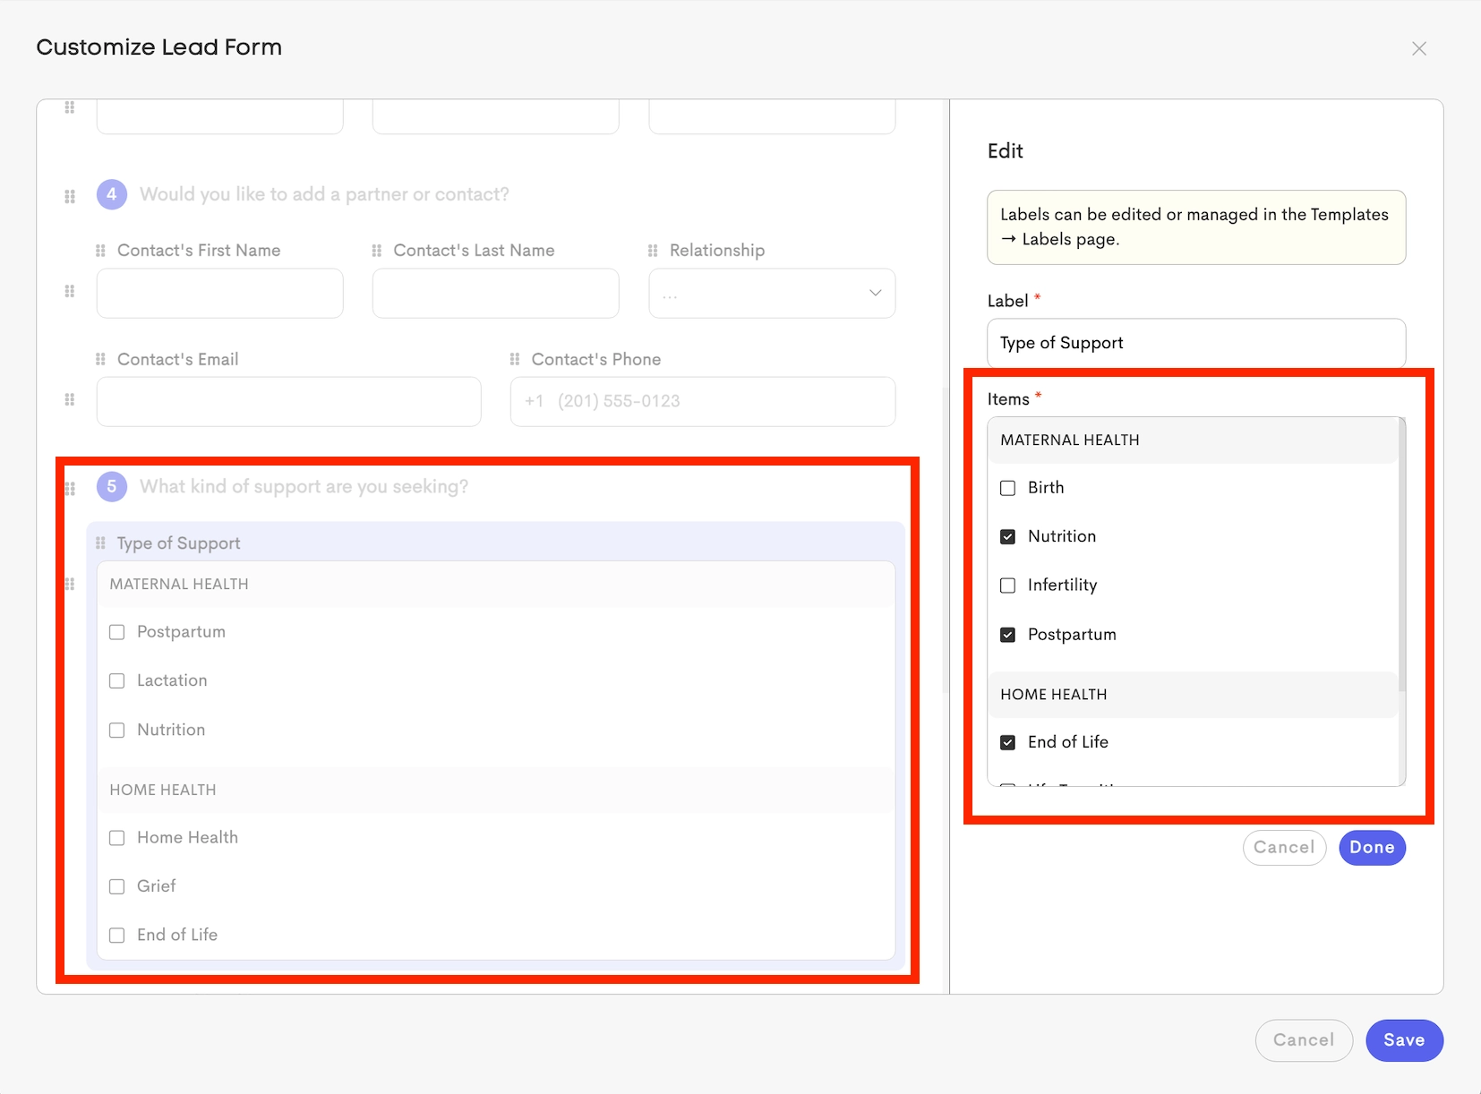Click drag handle beside Contact's Last Name
The height and width of the screenshot is (1094, 1481).
click(377, 251)
